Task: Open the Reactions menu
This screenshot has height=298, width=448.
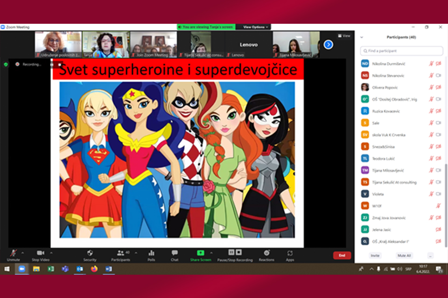Action: click(x=266, y=253)
